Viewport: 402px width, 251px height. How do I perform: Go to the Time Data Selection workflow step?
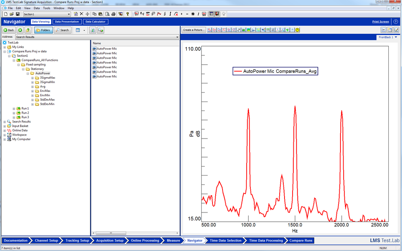tap(226, 241)
